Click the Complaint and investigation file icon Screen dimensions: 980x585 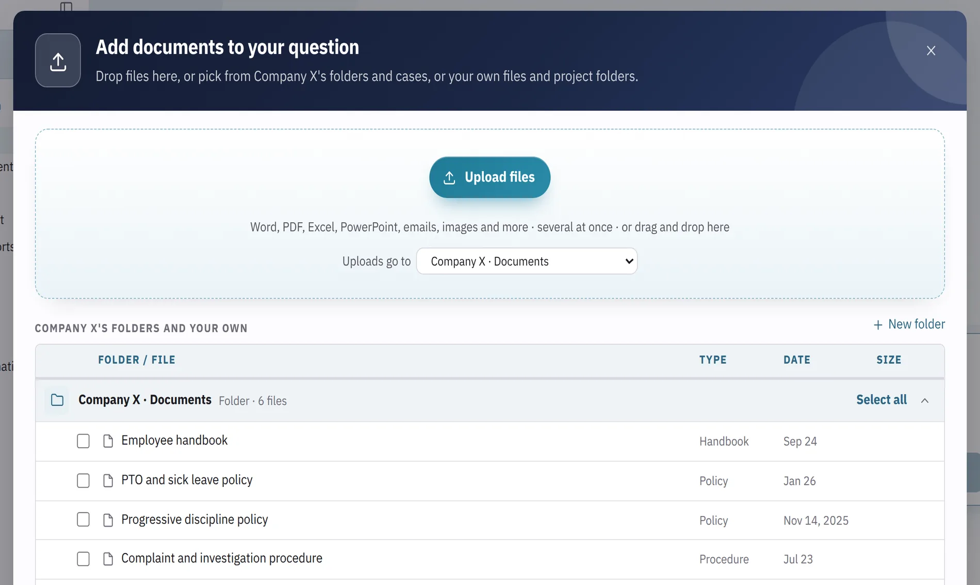pyautogui.click(x=108, y=559)
